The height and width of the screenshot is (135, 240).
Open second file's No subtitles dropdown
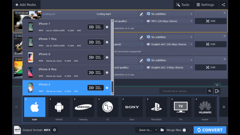coord(169,37)
